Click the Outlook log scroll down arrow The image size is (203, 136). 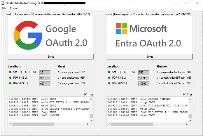[190, 120]
